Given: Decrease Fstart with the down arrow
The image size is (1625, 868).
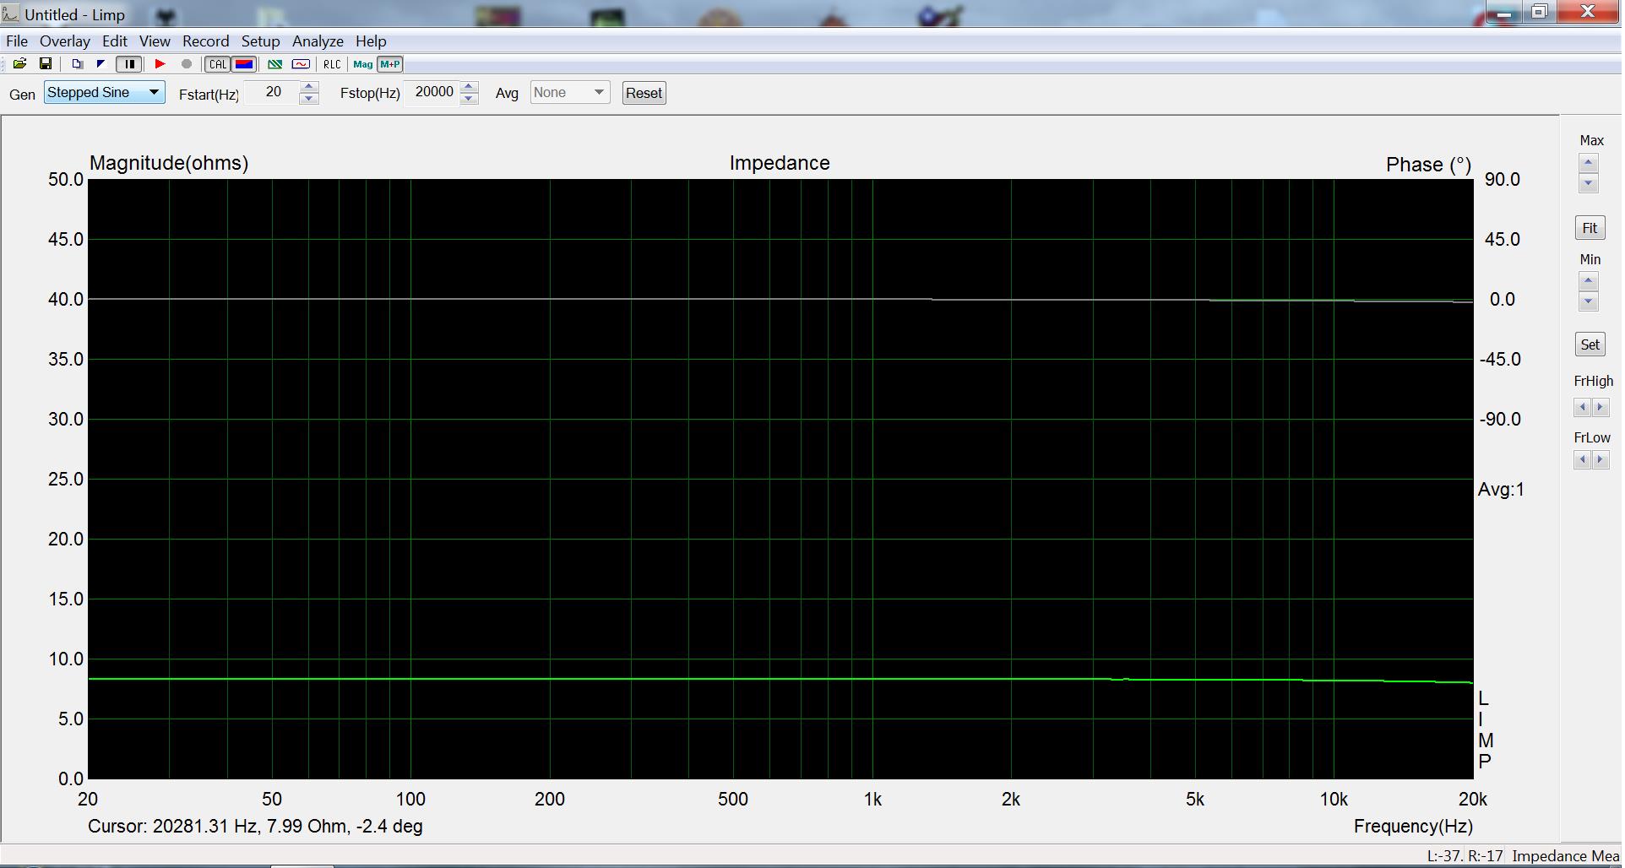Looking at the screenshot, I should [309, 99].
